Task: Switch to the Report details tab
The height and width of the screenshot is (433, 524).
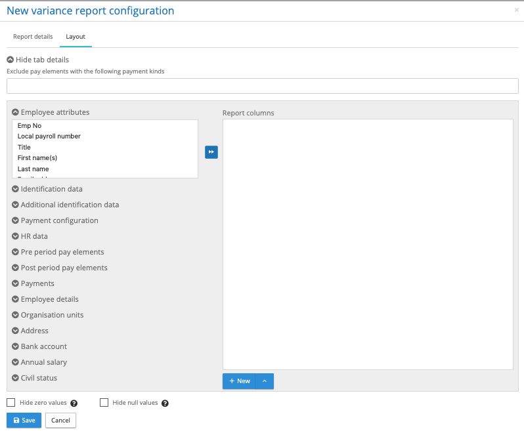Action: 33,37
